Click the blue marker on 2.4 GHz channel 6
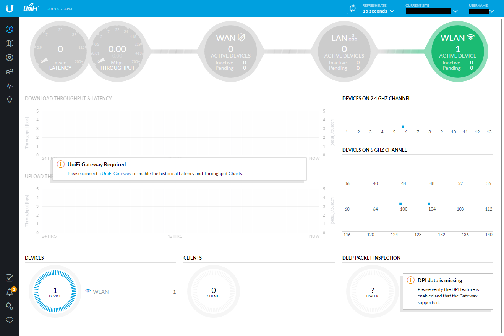The height and width of the screenshot is (336, 504). coord(403,127)
